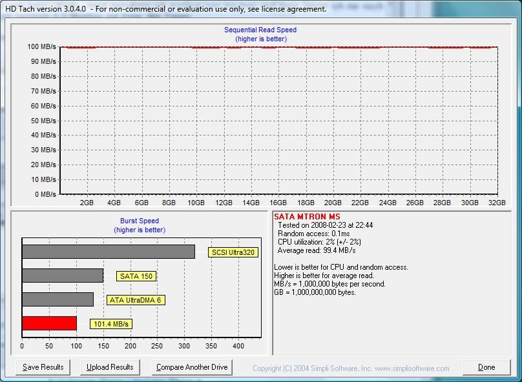This screenshot has height=382, width=522.
Task: Click the 50 MB/s y-axis label
Action: point(43,121)
